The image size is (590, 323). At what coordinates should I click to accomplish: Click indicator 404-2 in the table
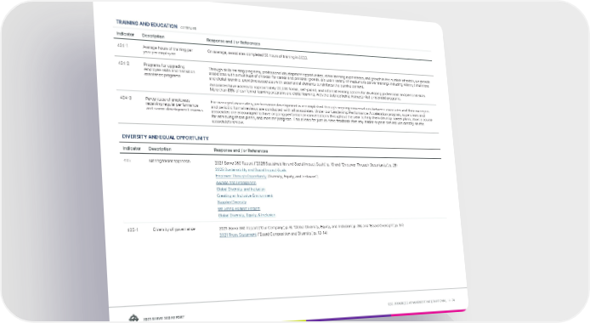click(x=124, y=63)
